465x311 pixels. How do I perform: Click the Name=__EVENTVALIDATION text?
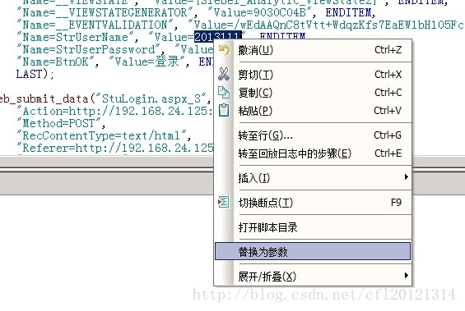pyautogui.click(x=95, y=25)
